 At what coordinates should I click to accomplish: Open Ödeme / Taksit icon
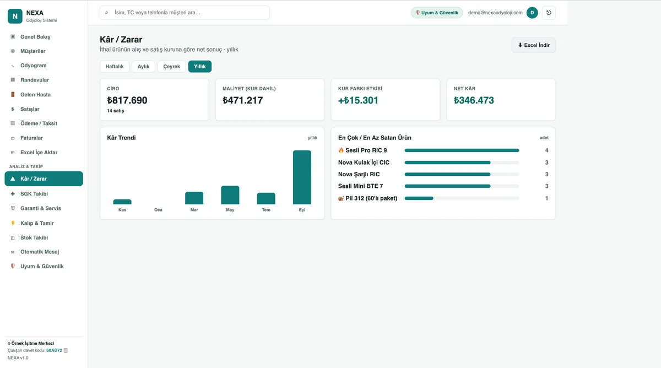tap(13, 123)
